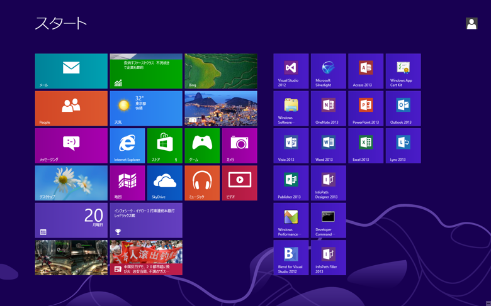491x306 pixels.
Task: Open the Calendar tile showing 20
Action: (x=71, y=221)
